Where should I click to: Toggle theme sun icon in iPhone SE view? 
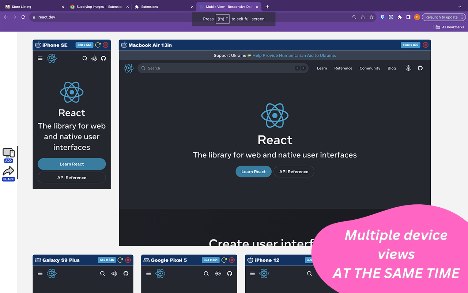(94, 58)
